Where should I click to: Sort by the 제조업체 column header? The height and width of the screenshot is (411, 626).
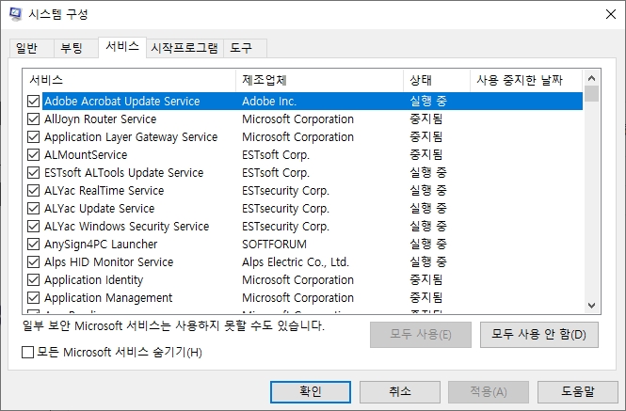(x=319, y=80)
